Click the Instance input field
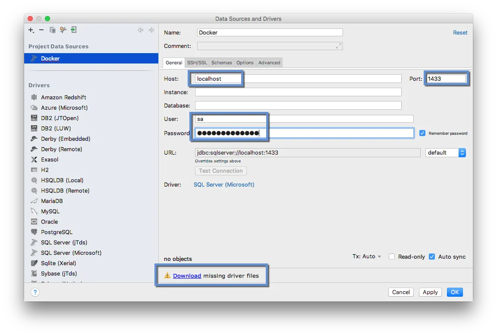This screenshot has height=336, width=497. click(x=298, y=92)
